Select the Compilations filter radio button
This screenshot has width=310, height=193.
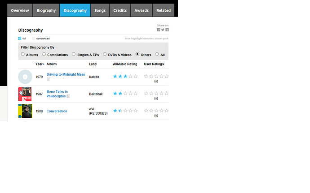[44, 54]
